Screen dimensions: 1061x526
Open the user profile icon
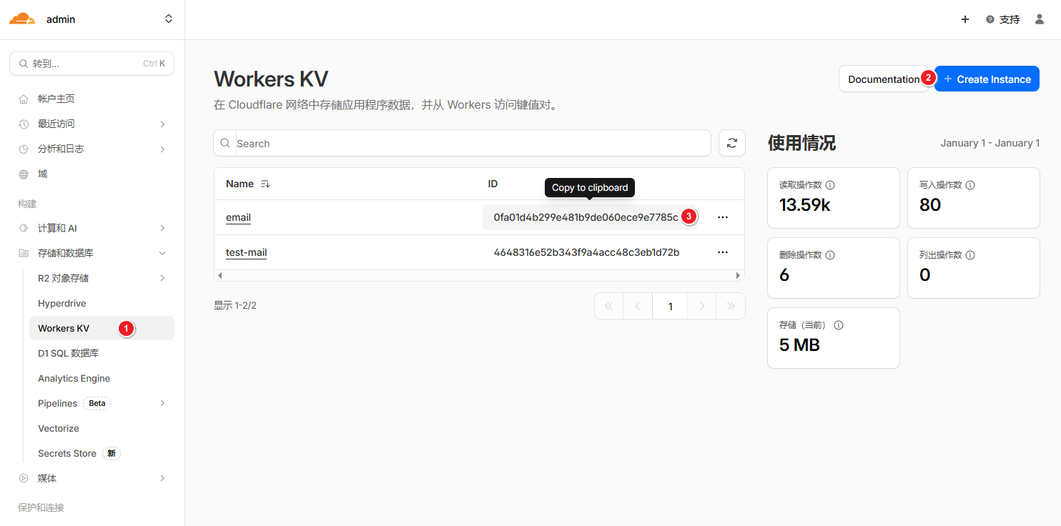pyautogui.click(x=1040, y=19)
